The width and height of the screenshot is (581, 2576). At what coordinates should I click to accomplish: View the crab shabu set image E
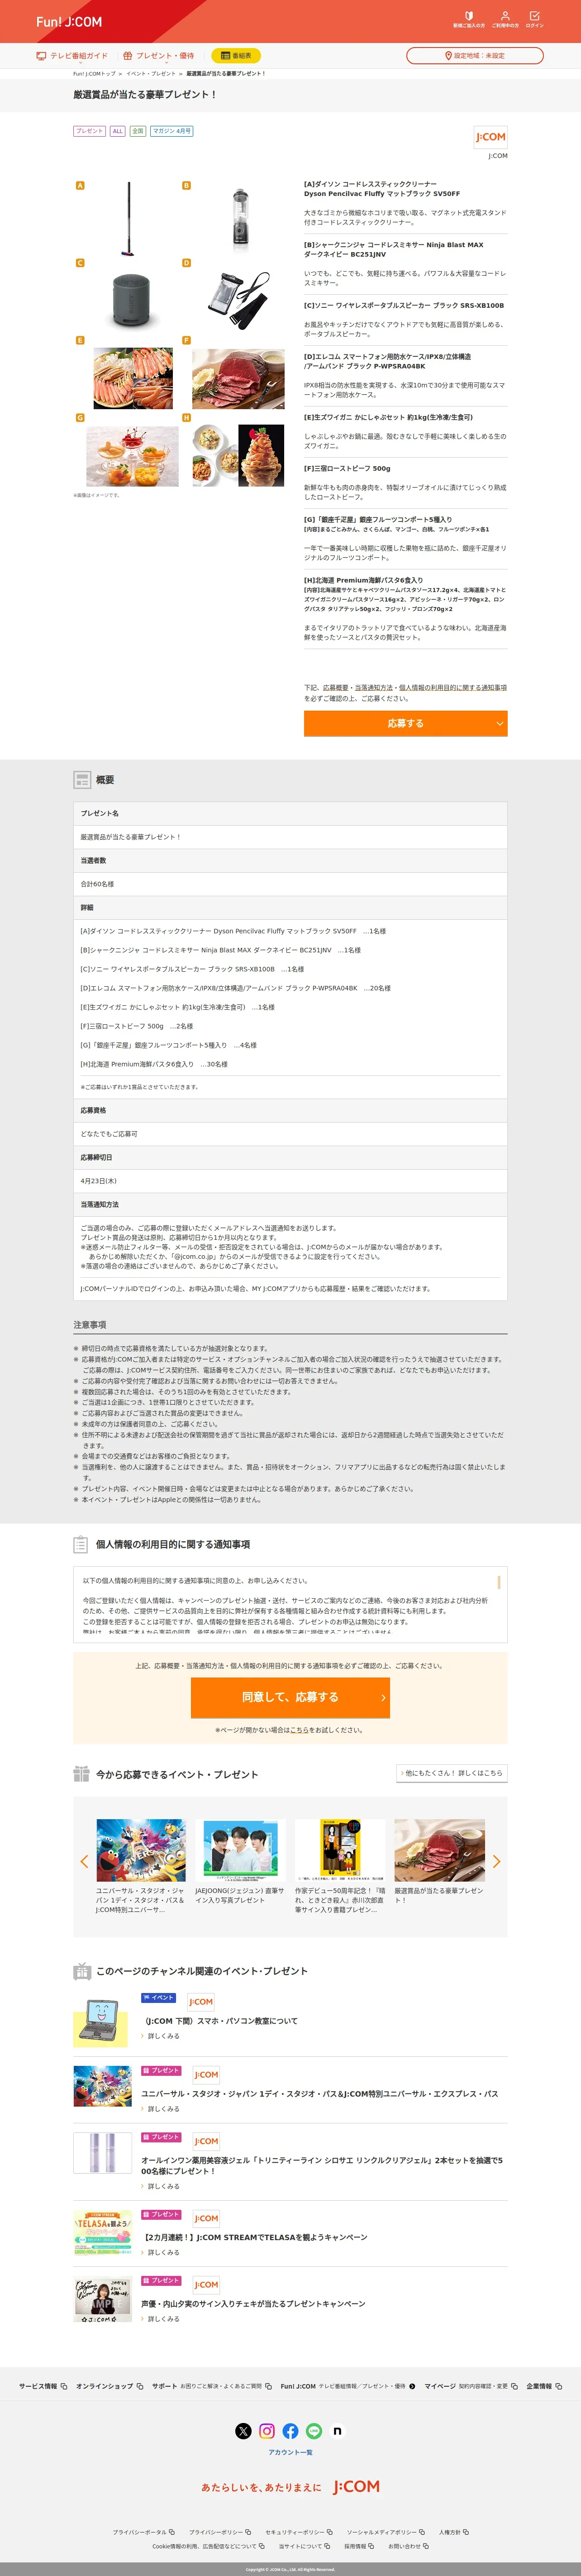pos(133,379)
